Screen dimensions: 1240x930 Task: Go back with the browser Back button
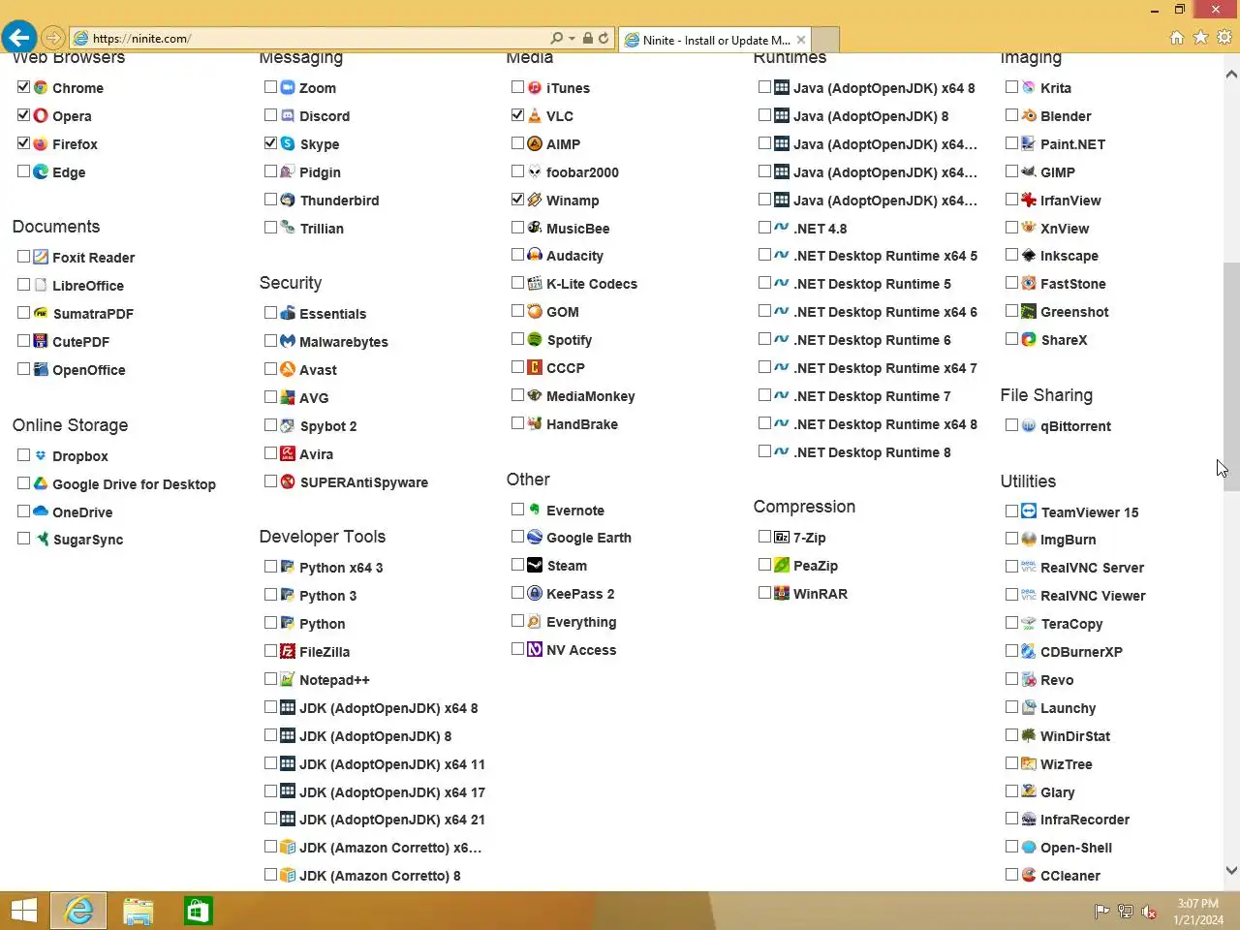[19, 38]
